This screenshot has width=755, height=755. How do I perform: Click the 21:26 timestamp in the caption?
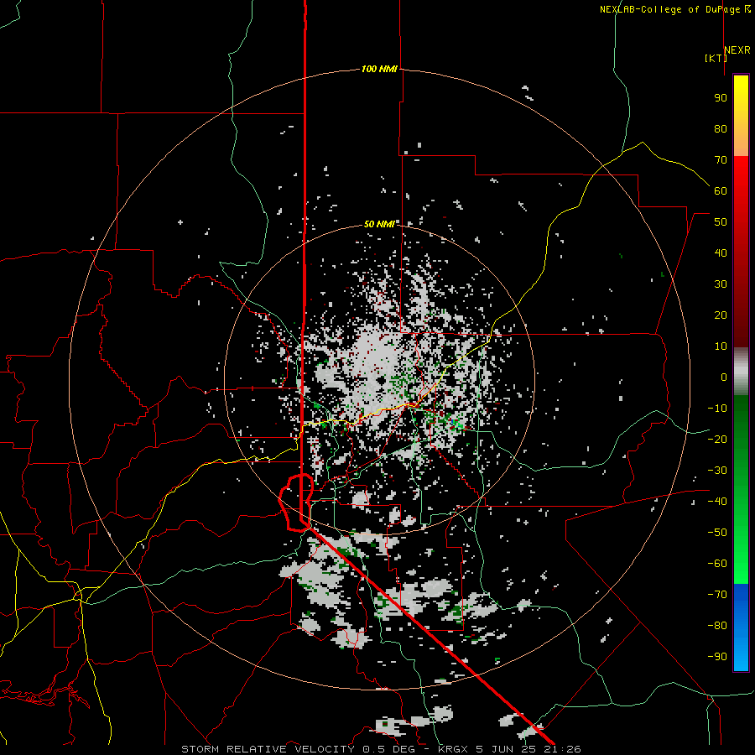(562, 749)
